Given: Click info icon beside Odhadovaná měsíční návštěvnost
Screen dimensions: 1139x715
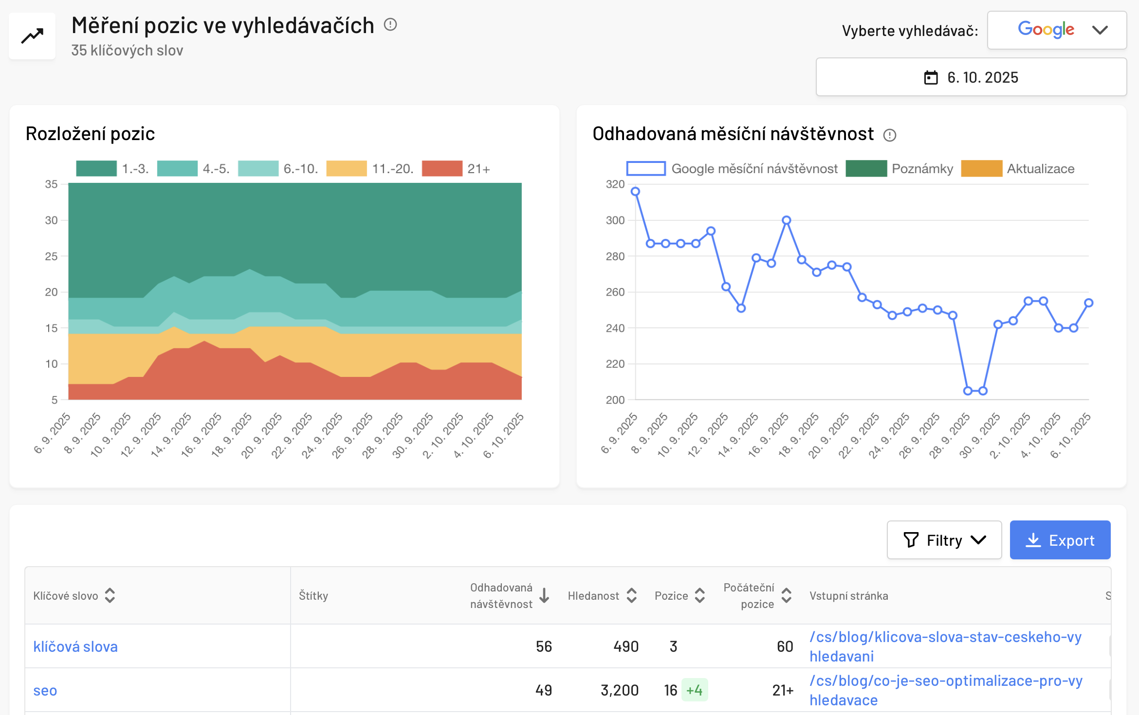Looking at the screenshot, I should (x=889, y=135).
